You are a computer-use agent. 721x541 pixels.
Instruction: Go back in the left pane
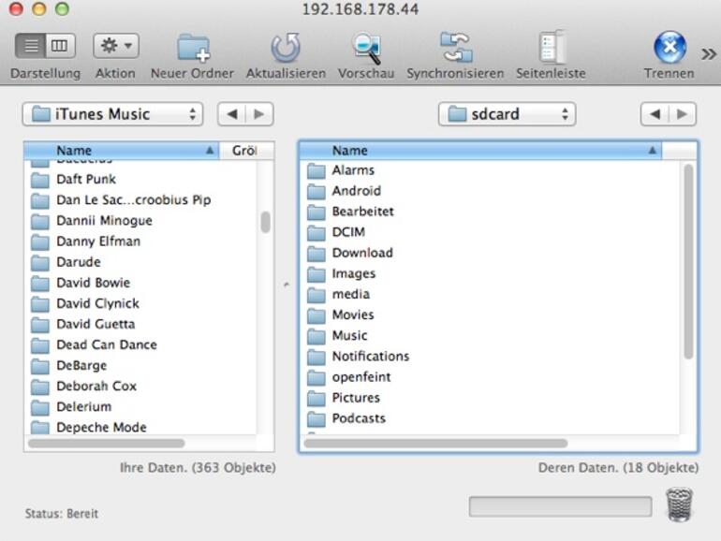coord(232,114)
